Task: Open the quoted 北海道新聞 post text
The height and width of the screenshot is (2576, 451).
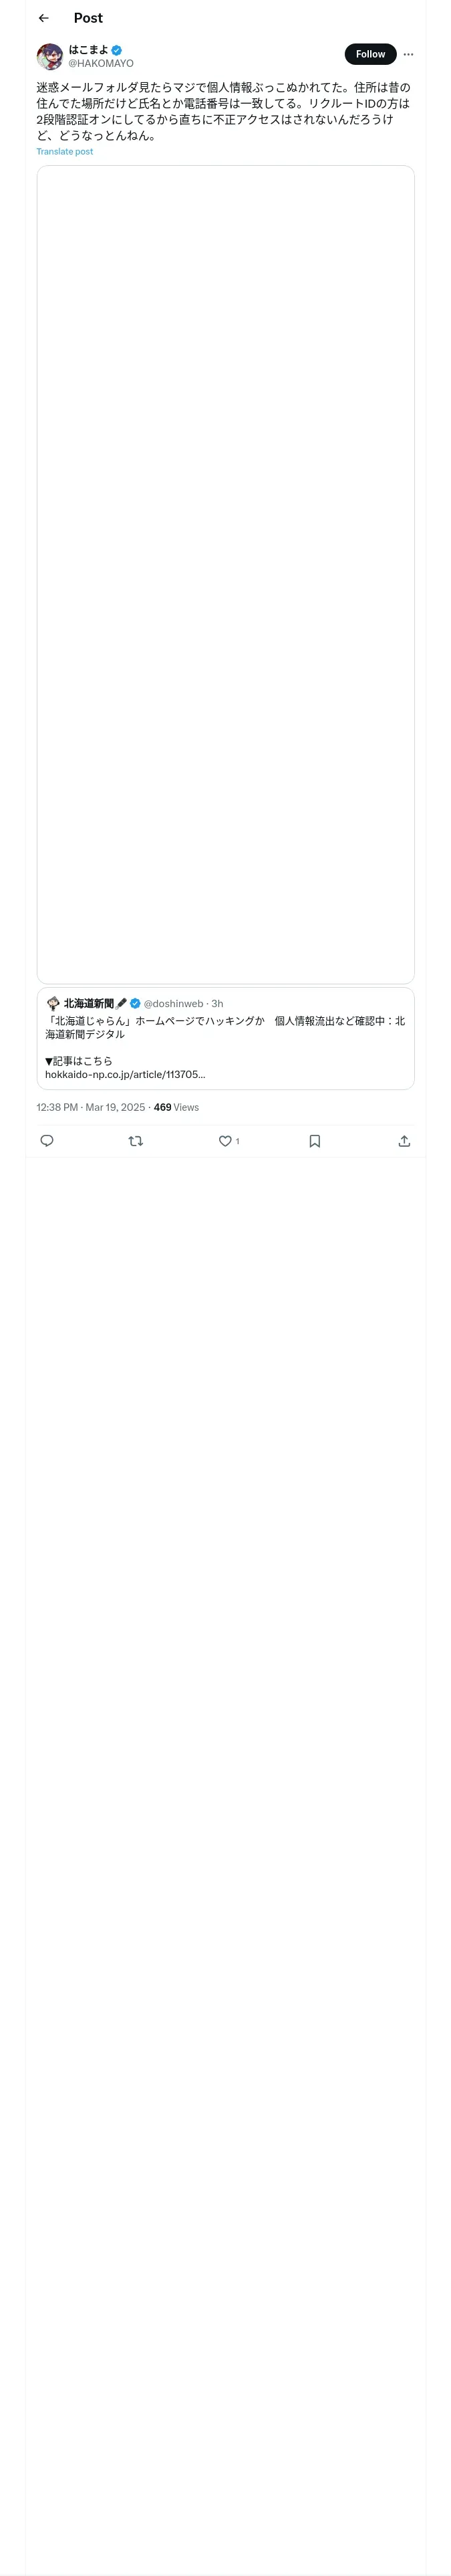Action: (225, 1027)
